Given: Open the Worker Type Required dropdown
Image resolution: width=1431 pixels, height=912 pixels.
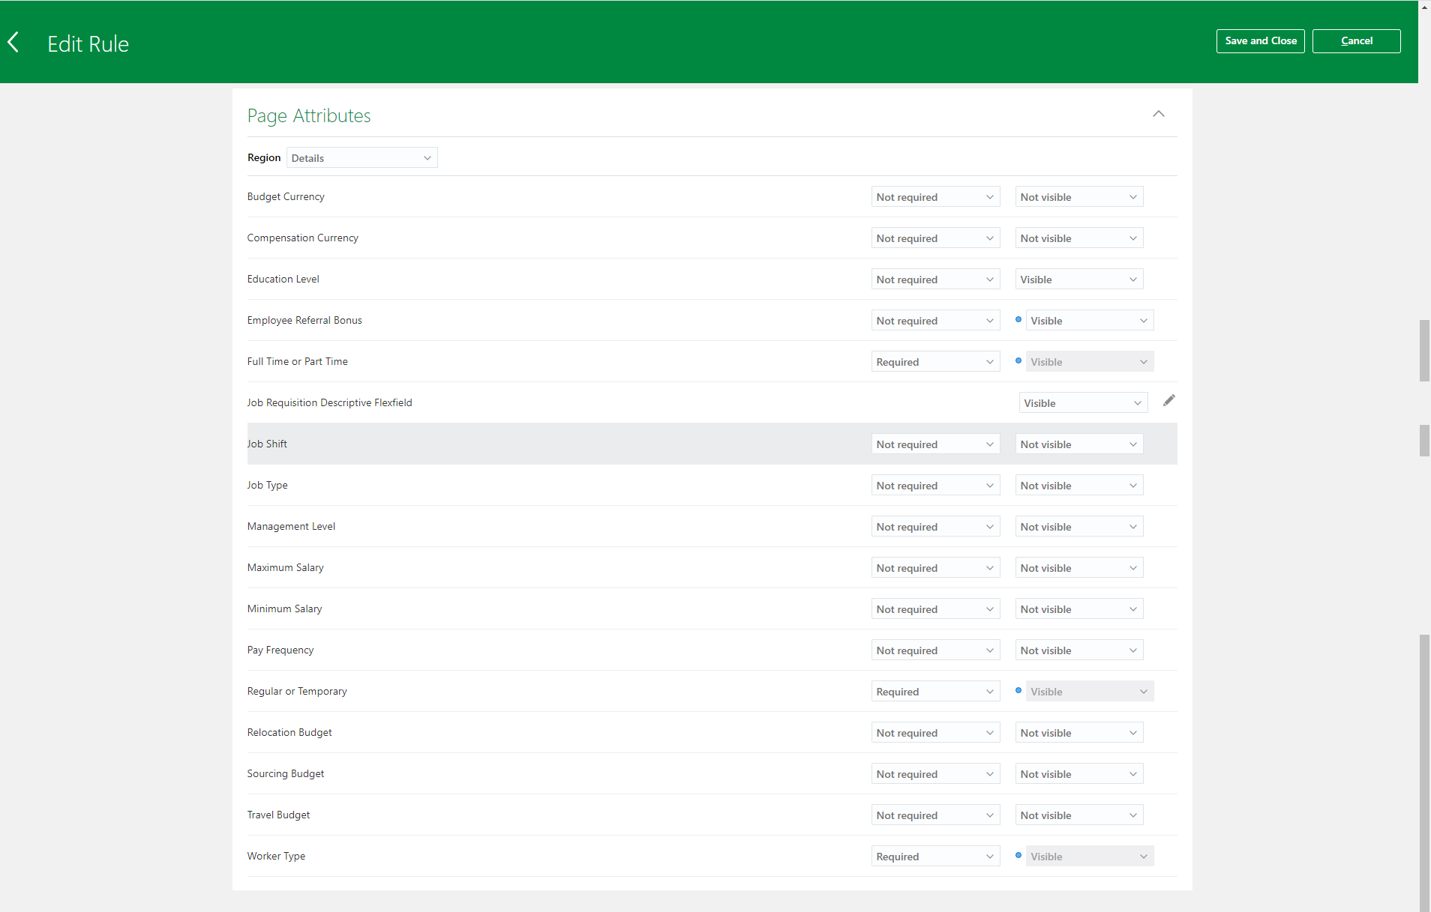Looking at the screenshot, I should coord(934,855).
